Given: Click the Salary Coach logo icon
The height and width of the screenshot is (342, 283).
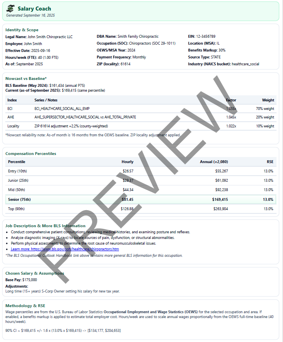Looking at the screenshot, I should click(x=11, y=9).
